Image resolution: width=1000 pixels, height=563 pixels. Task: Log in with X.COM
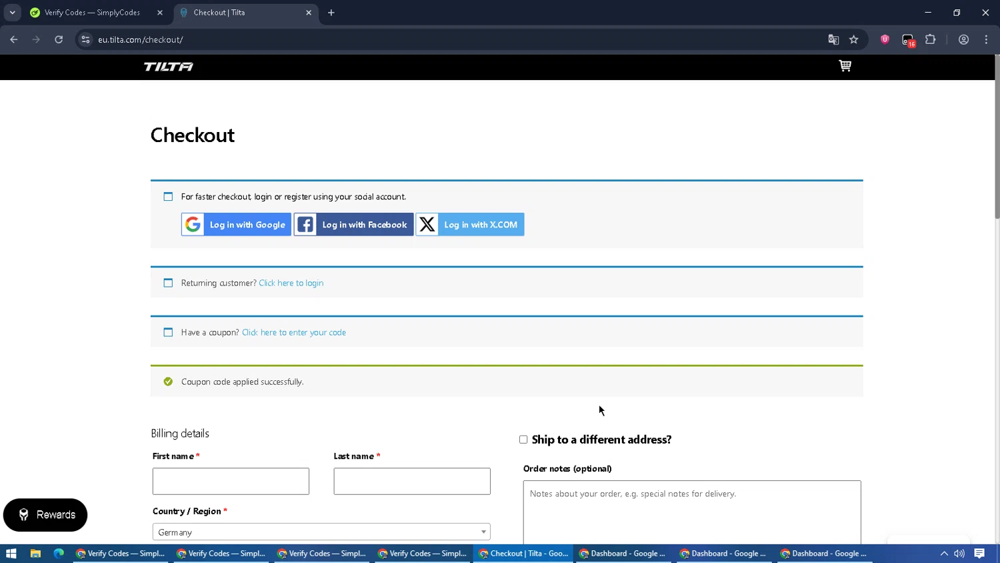tap(470, 225)
